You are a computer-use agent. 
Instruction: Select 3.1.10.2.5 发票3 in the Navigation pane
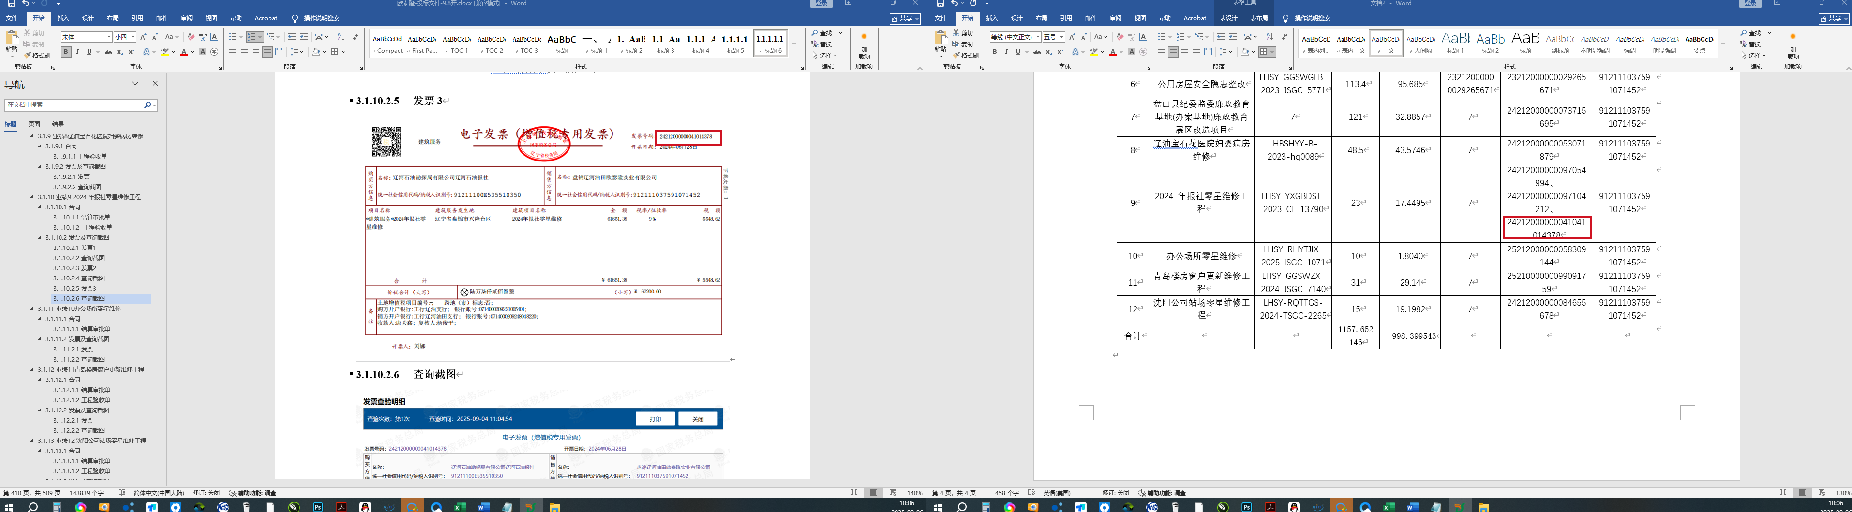[x=74, y=289]
